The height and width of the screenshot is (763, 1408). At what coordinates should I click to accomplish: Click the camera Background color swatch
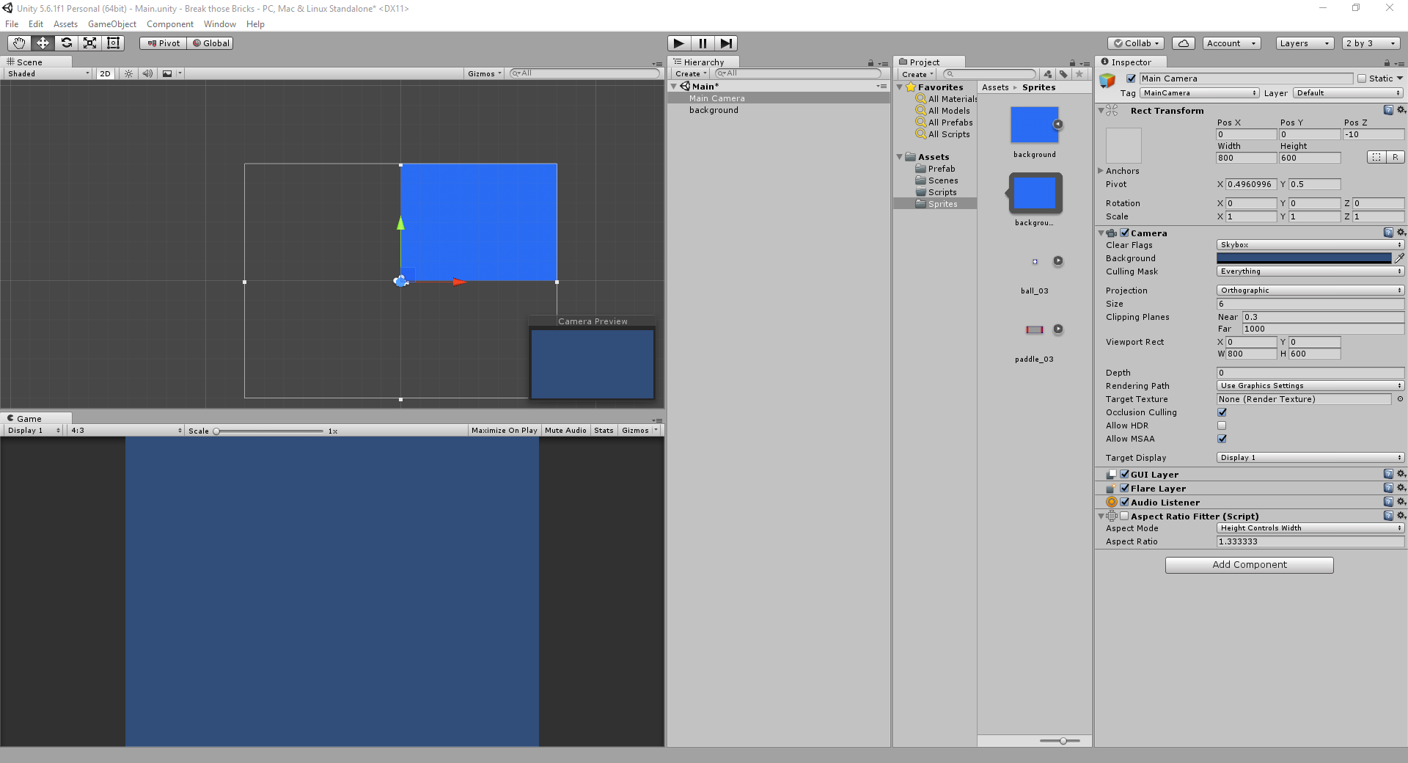(1304, 258)
